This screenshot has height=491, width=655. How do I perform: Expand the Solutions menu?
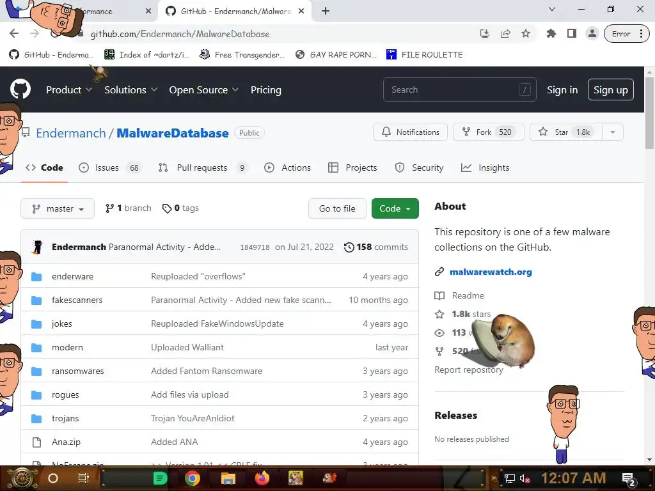click(x=130, y=90)
